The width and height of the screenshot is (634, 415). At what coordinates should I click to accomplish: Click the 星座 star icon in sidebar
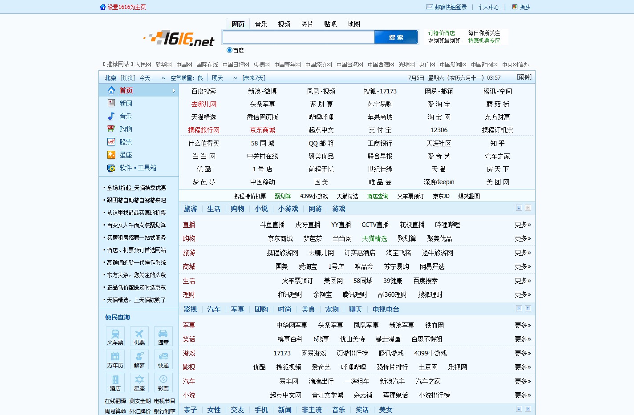[x=111, y=155]
